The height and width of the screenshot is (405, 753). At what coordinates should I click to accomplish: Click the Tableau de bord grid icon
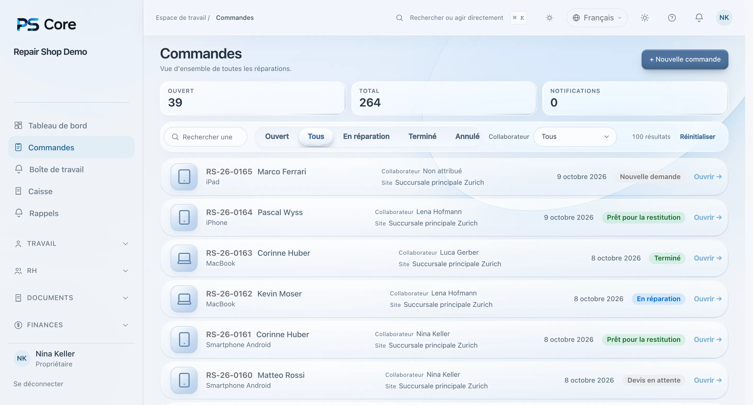[18, 126]
